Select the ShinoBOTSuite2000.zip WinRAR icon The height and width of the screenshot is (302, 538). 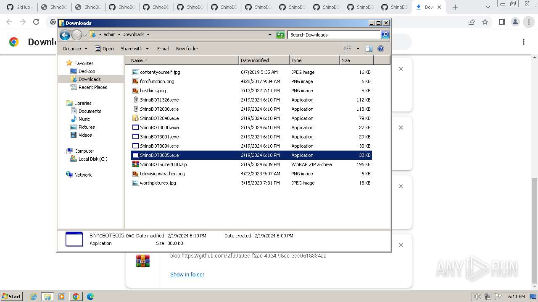pos(135,164)
